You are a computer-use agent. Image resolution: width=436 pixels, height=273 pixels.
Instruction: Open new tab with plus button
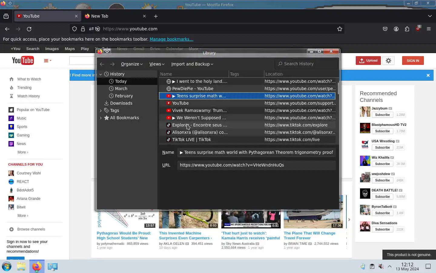(156, 16)
